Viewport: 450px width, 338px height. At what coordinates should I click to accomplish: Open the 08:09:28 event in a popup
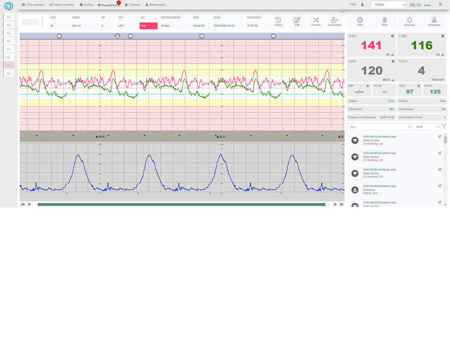[440, 153]
